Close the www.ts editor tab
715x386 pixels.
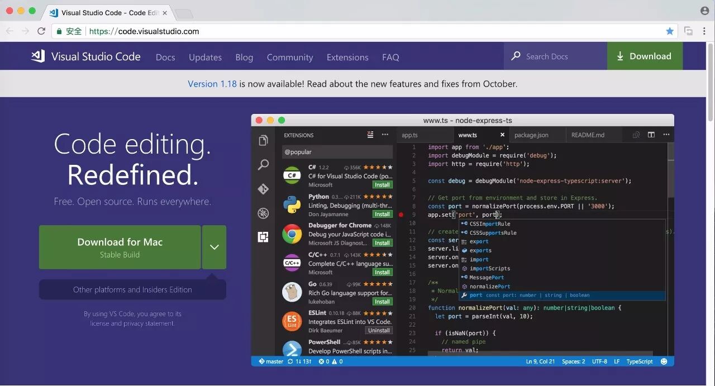502,135
